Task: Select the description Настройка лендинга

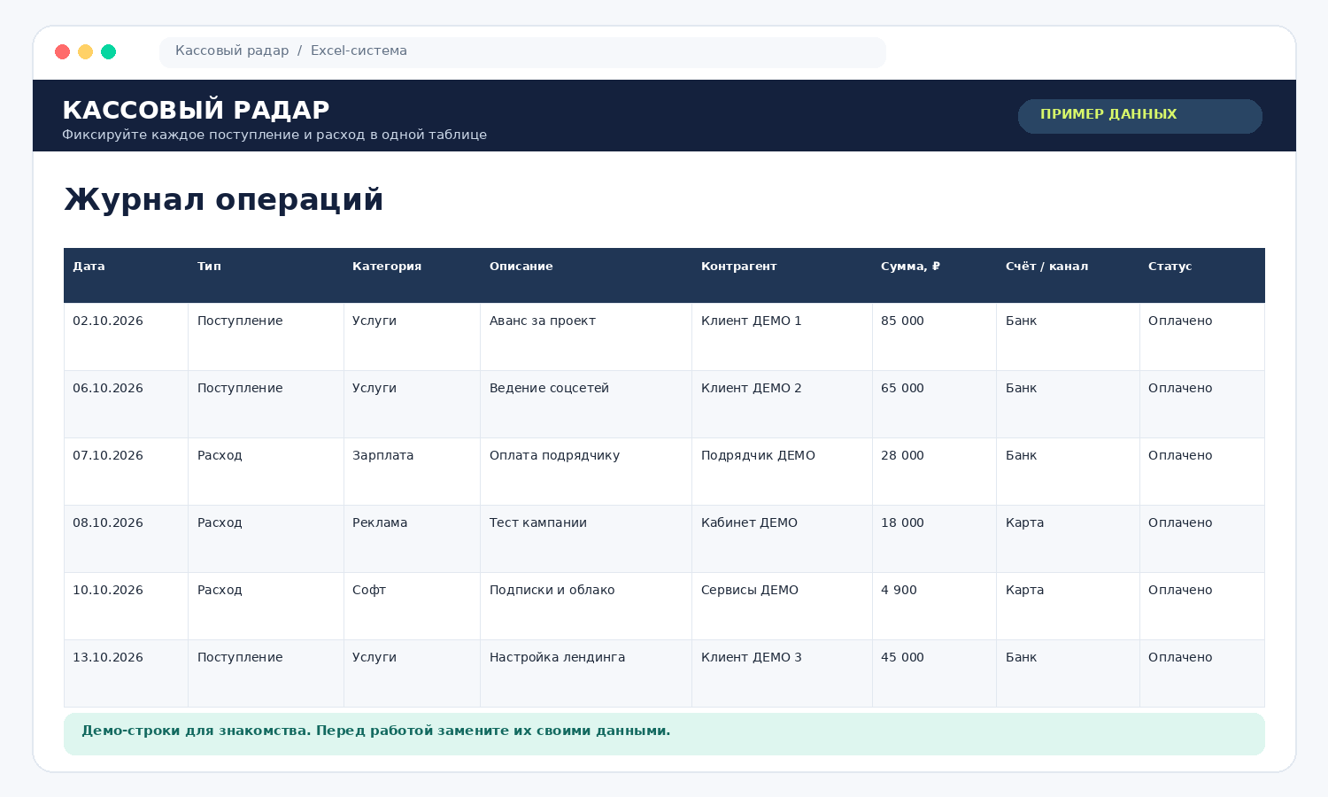Action: [x=586, y=673]
